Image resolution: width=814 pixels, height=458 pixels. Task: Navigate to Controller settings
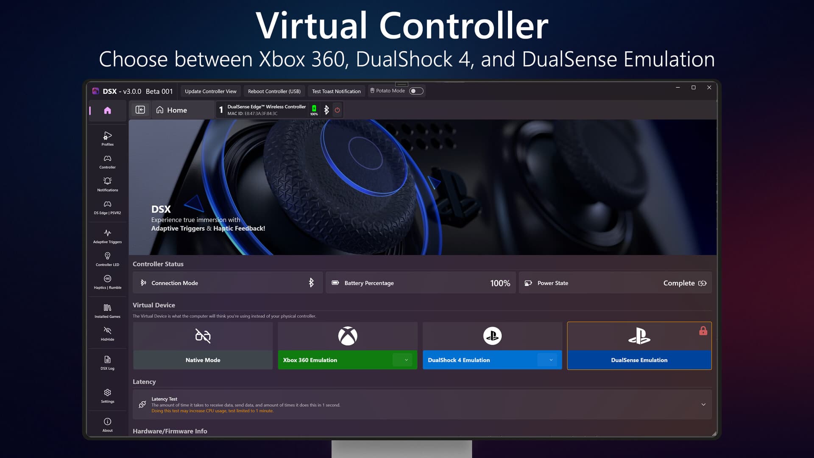(x=107, y=161)
